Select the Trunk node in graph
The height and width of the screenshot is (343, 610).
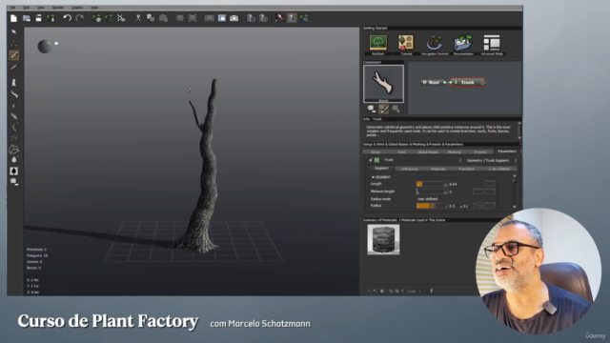click(467, 83)
